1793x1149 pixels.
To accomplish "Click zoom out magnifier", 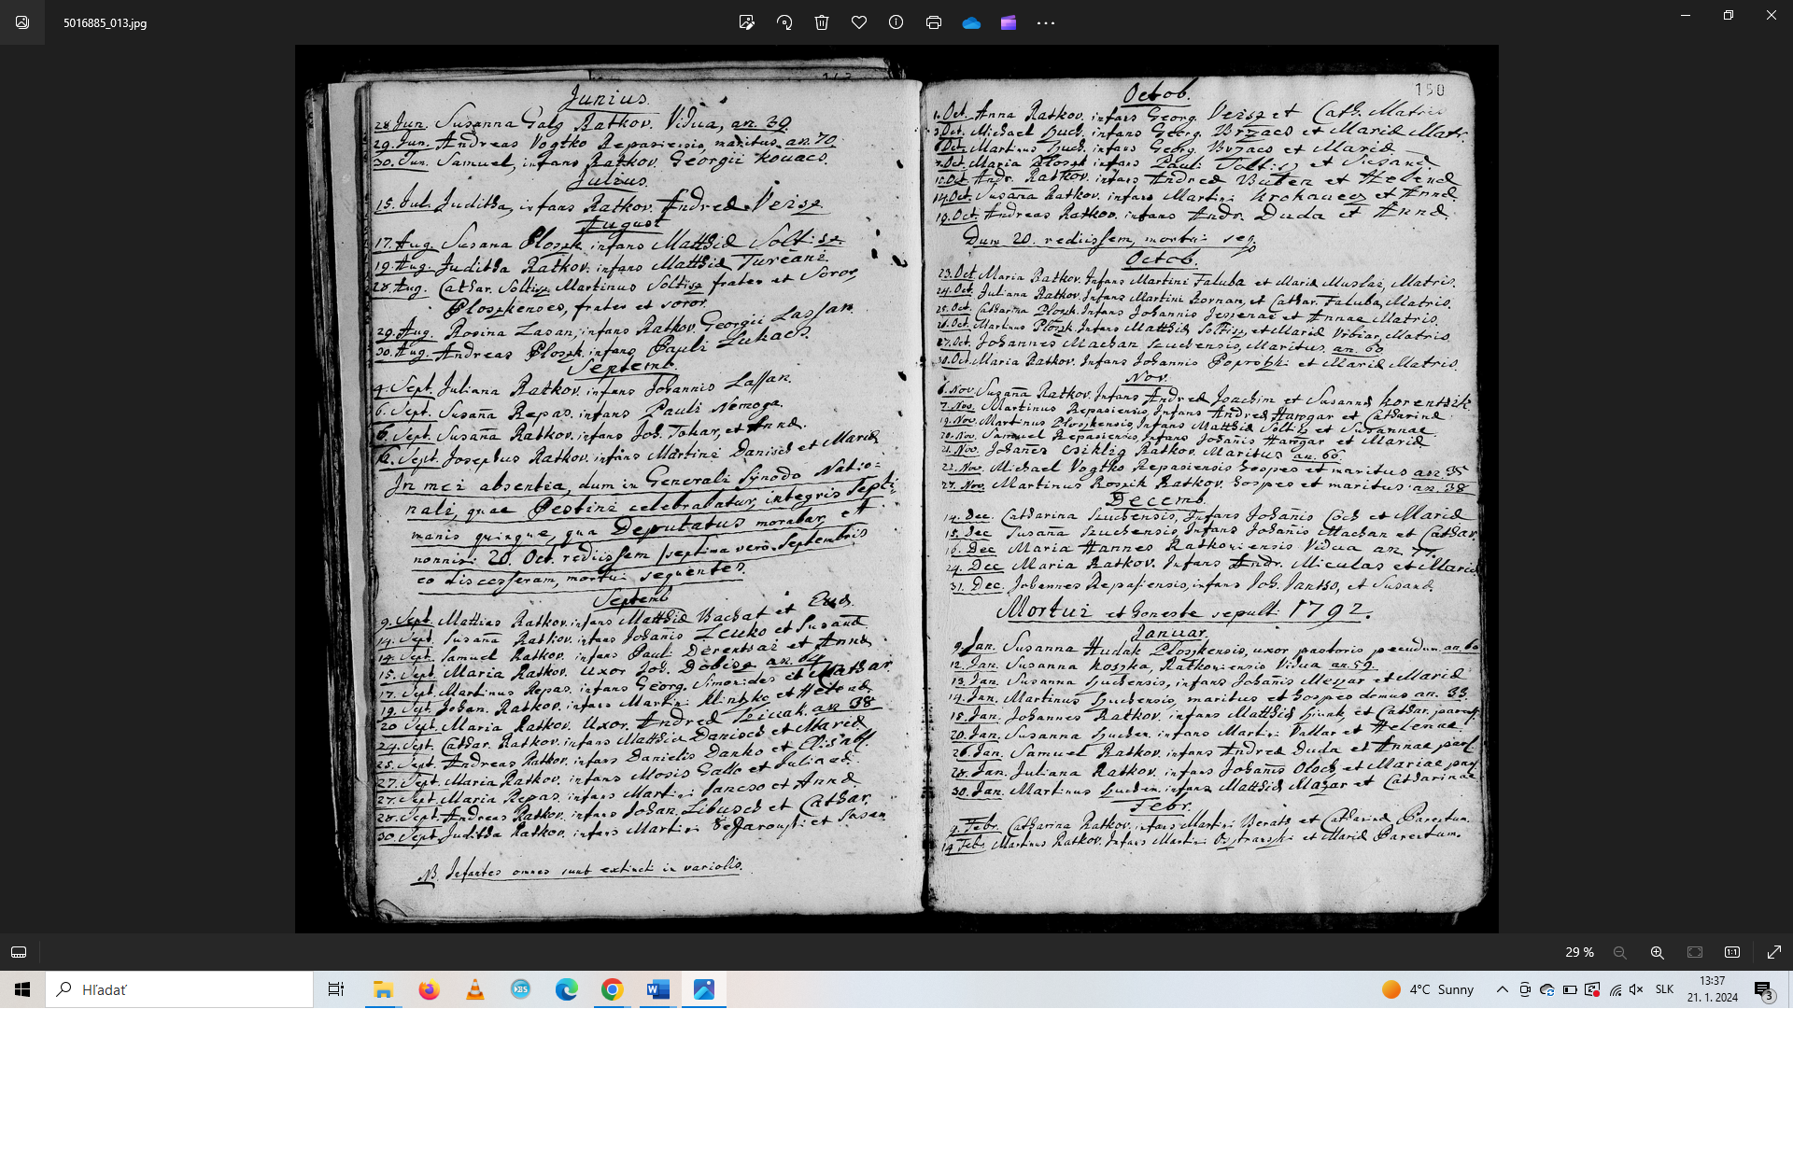I will click(1620, 952).
